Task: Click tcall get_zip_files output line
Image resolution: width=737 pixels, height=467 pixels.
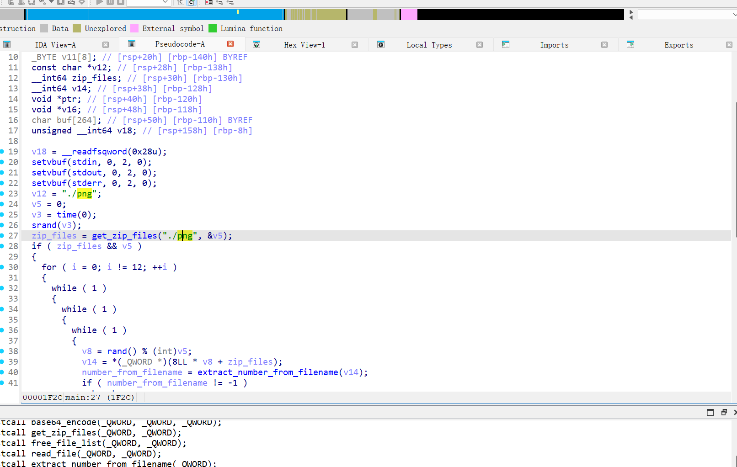Action: (91, 433)
